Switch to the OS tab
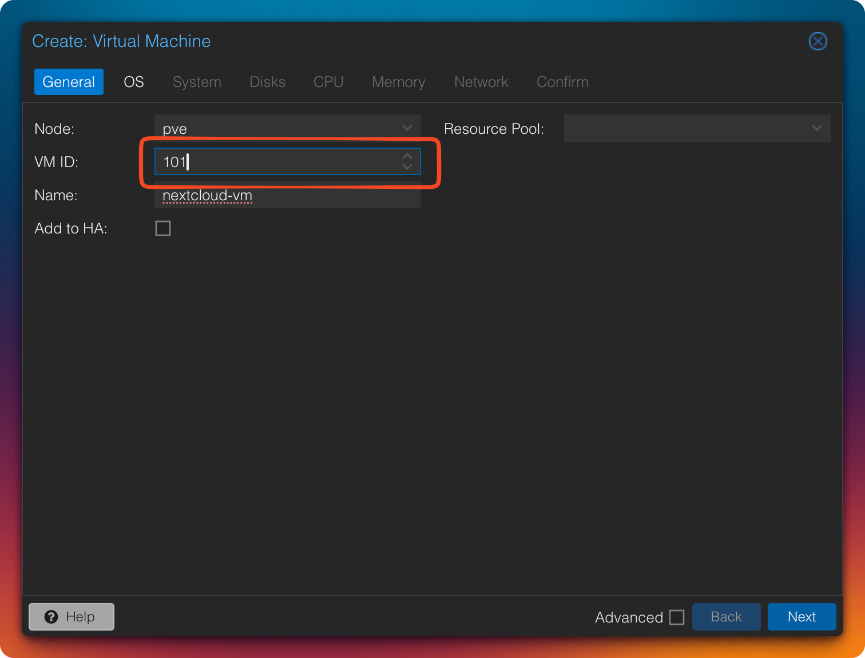This screenshot has height=658, width=865. point(134,82)
